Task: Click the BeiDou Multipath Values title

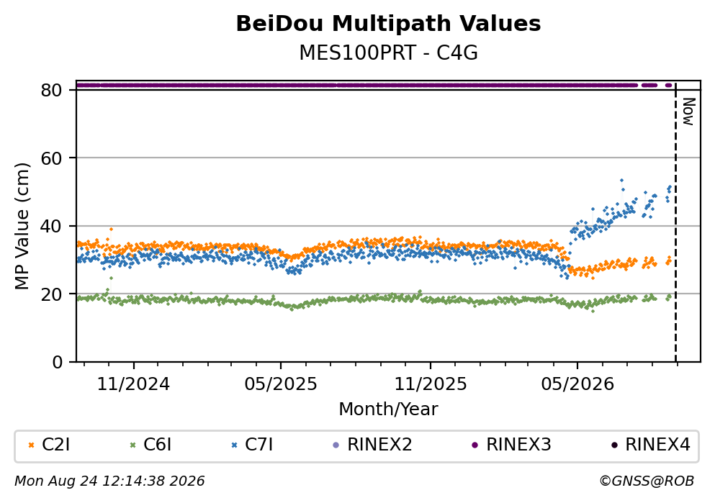Action: pos(388,24)
